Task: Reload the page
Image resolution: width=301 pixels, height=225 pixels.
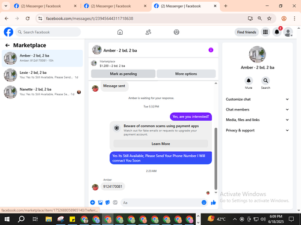Action: pyautogui.click(x=28, y=19)
